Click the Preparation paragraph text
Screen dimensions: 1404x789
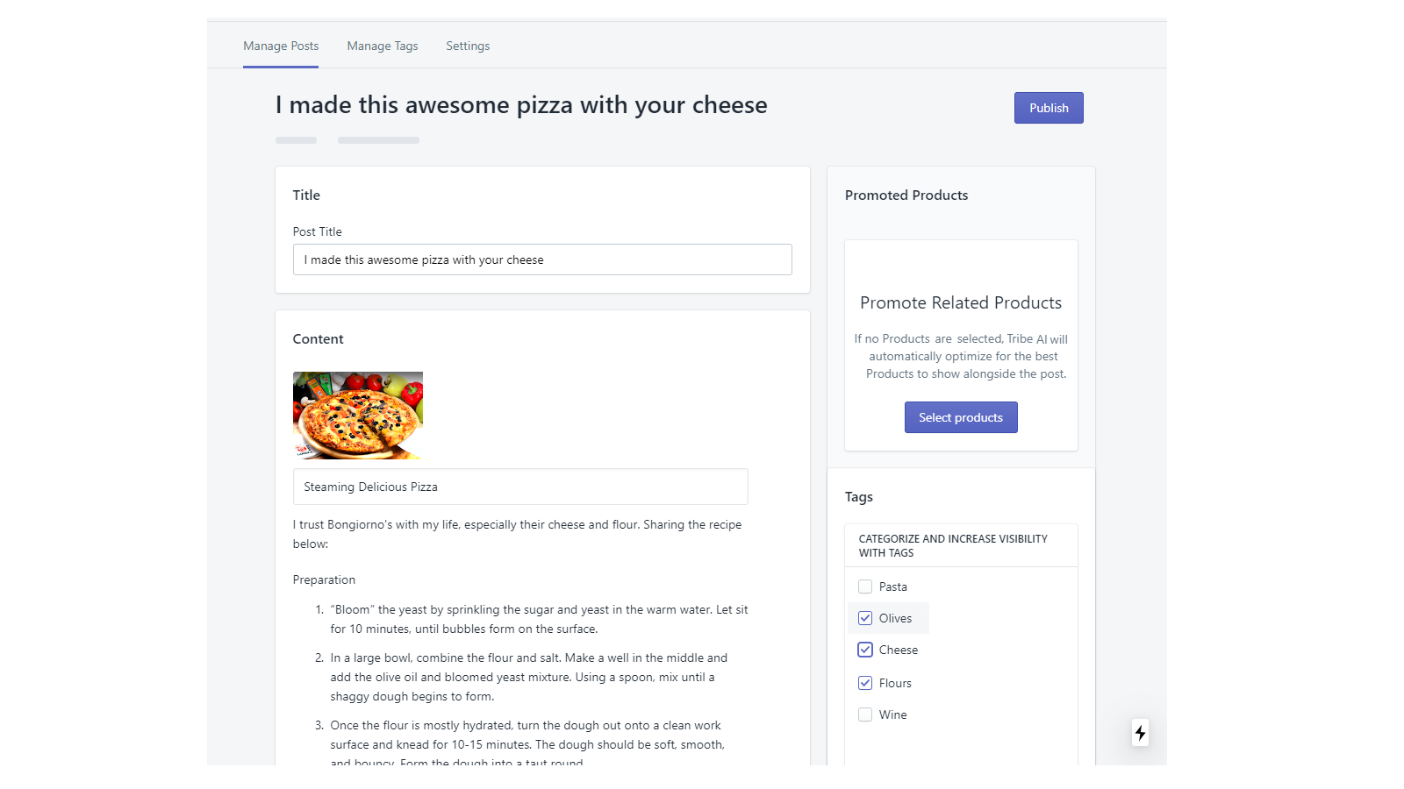pos(324,579)
